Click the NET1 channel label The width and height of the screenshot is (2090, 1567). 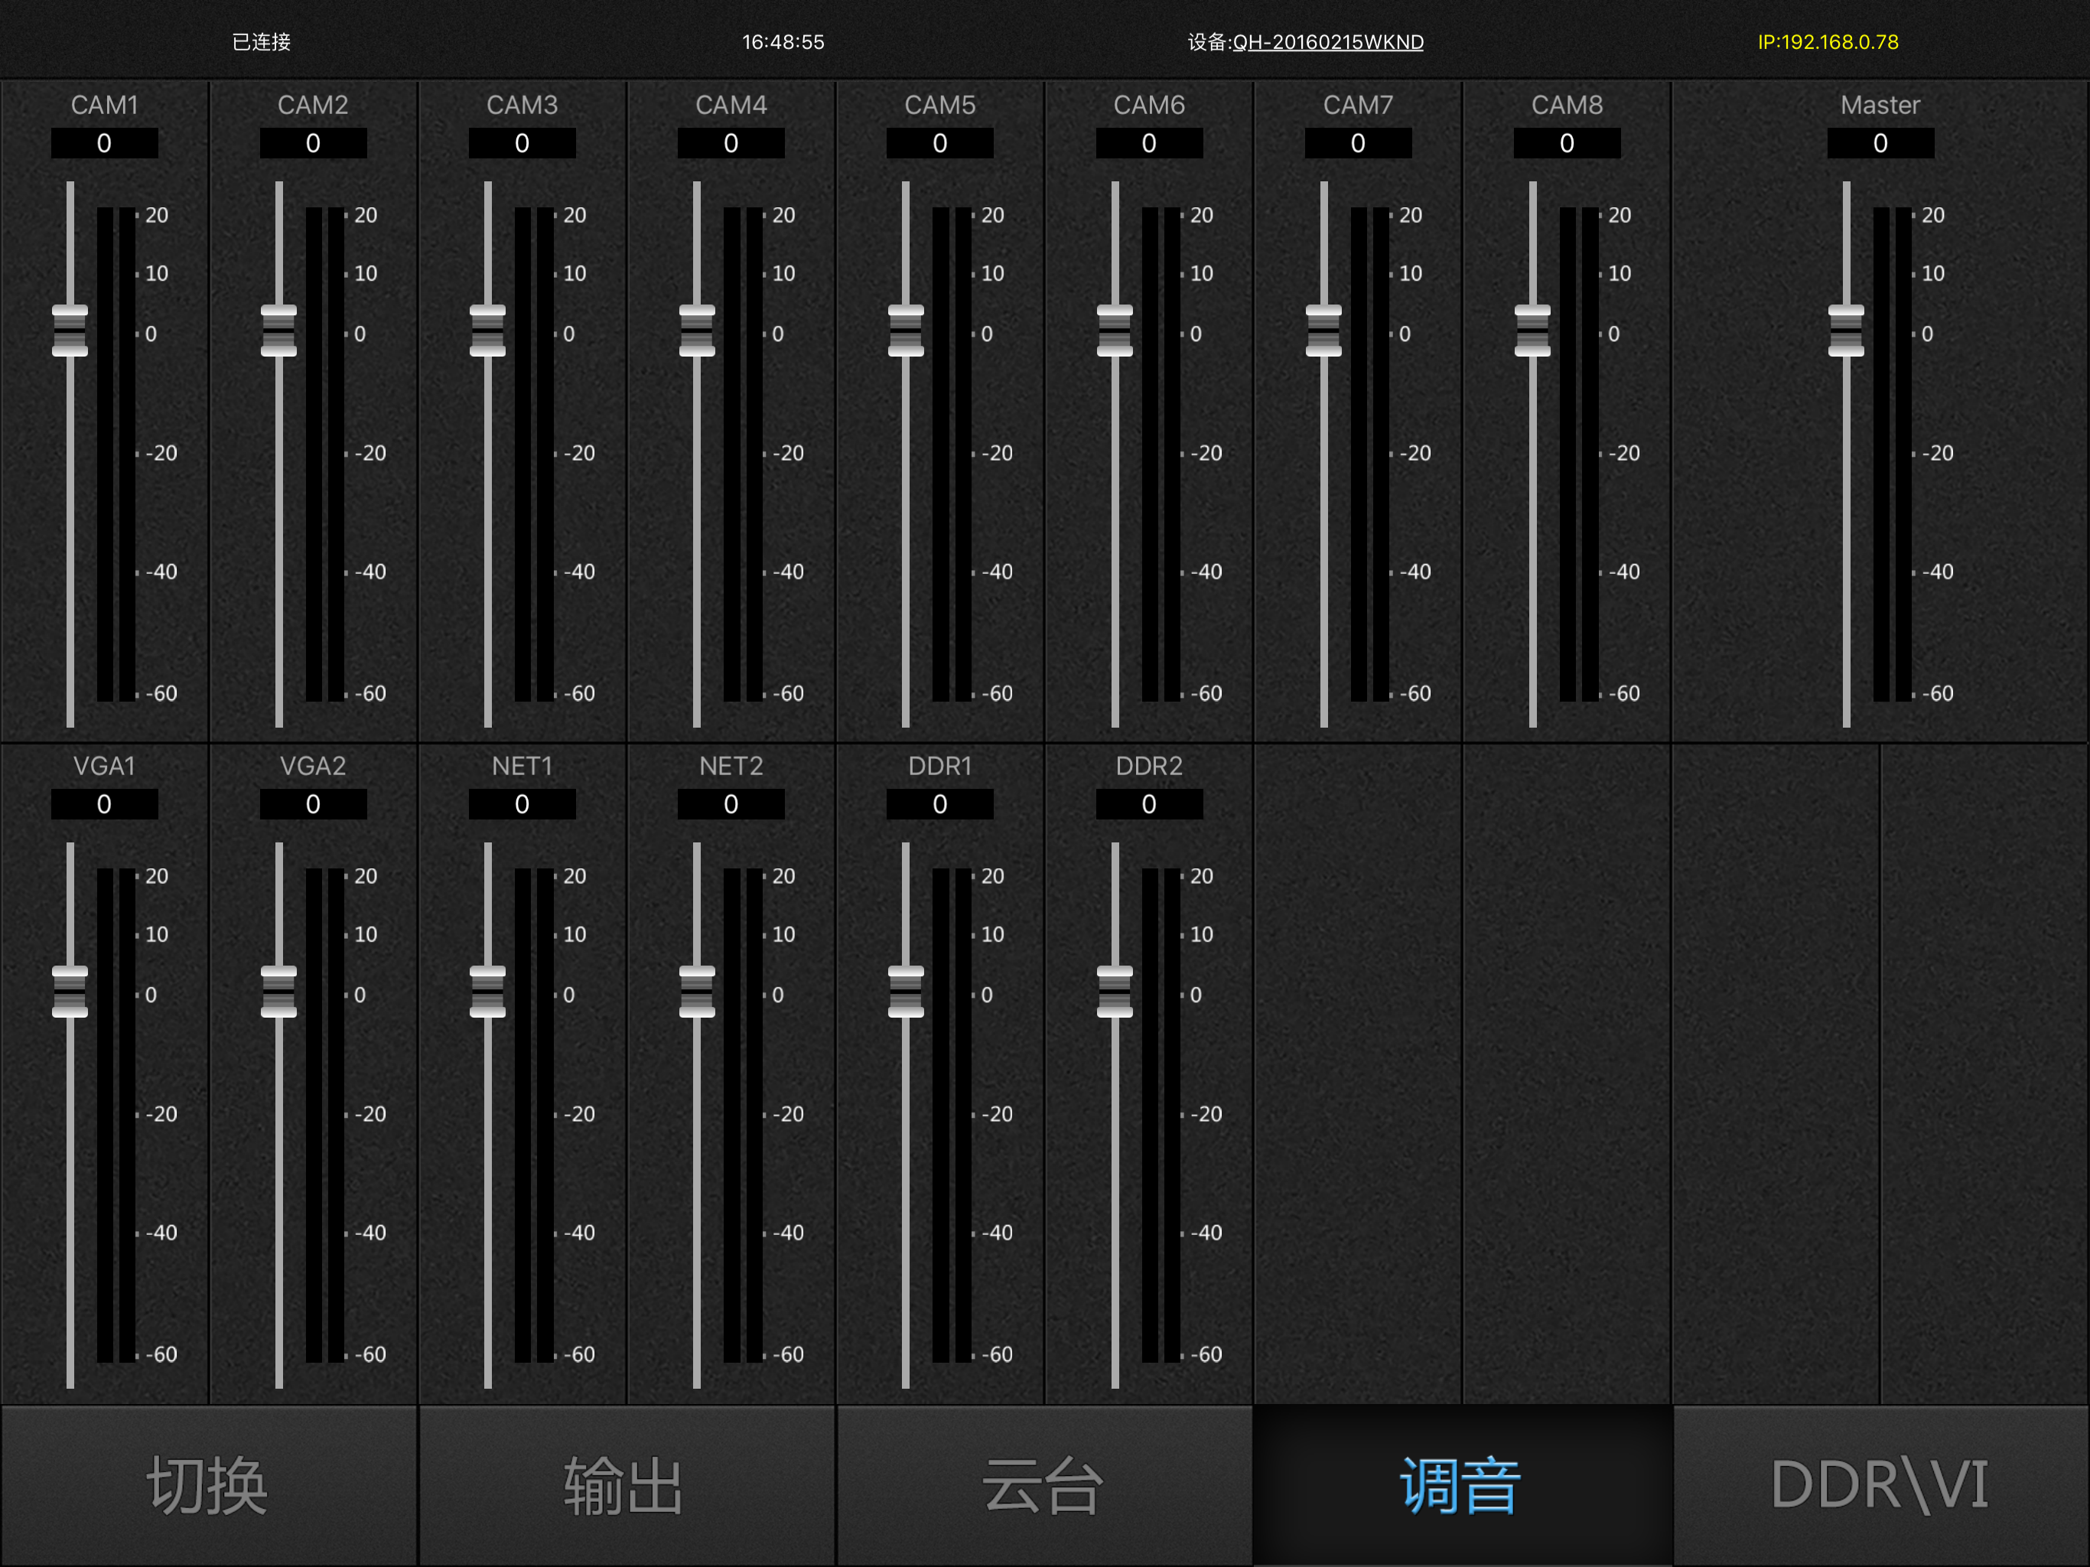coord(522,766)
